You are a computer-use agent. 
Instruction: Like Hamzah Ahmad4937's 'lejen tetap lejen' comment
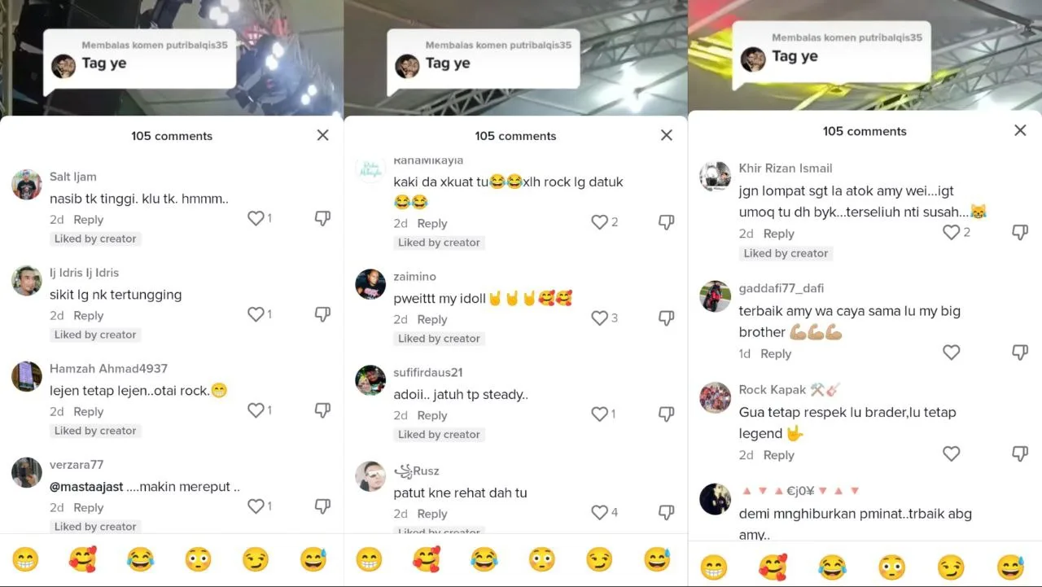click(256, 410)
